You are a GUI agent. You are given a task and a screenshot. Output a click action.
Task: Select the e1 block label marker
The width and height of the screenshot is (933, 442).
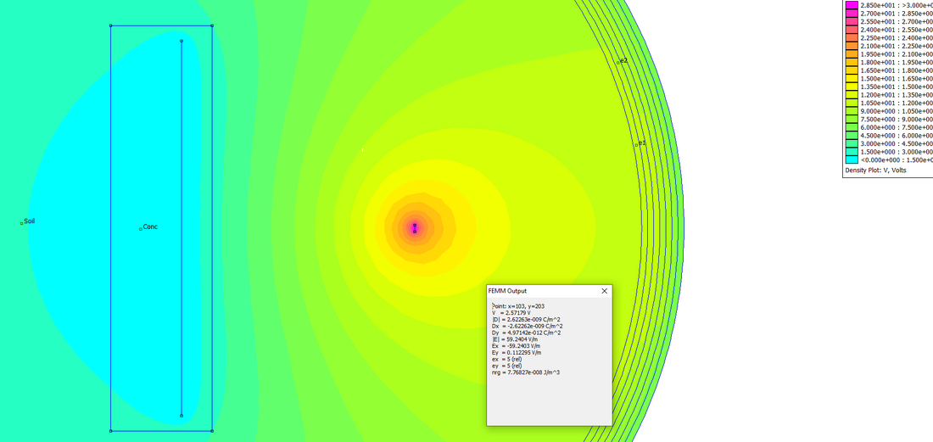[636, 145]
